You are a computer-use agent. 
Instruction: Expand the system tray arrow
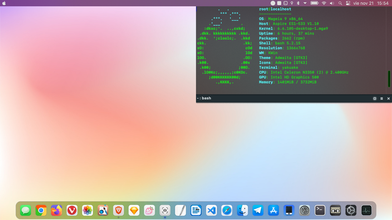coord(305,3)
